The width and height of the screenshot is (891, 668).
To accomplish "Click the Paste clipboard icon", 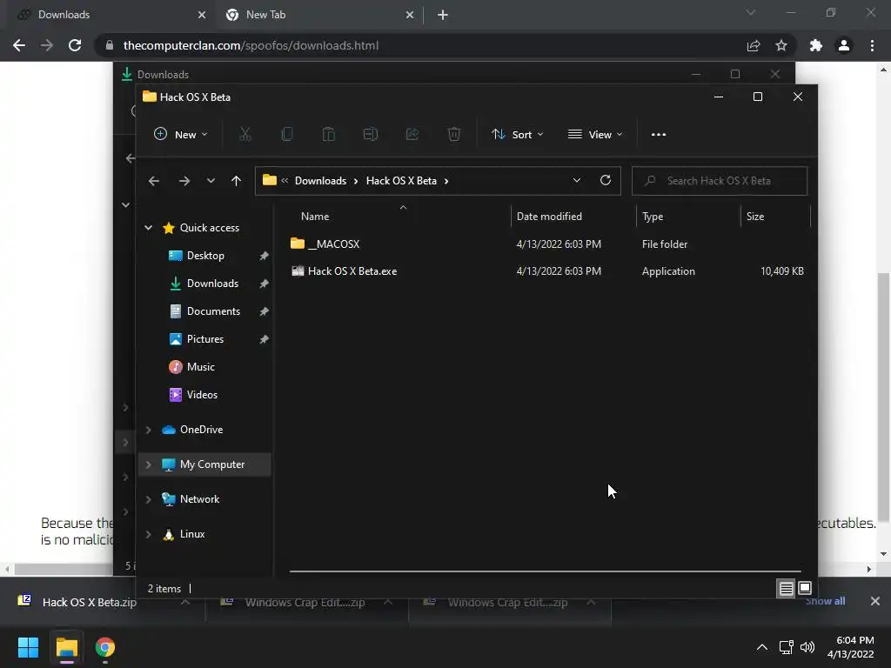I will pos(328,135).
